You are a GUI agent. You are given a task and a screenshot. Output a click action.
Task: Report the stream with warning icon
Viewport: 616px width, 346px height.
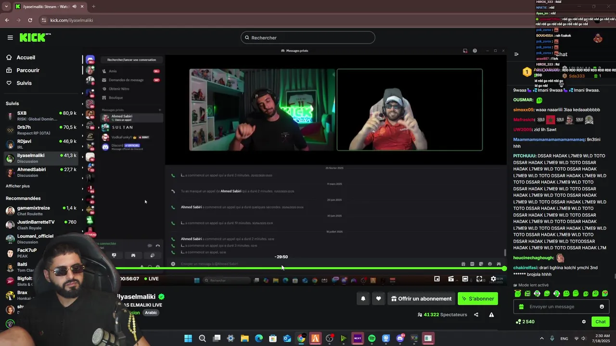[x=491, y=315]
